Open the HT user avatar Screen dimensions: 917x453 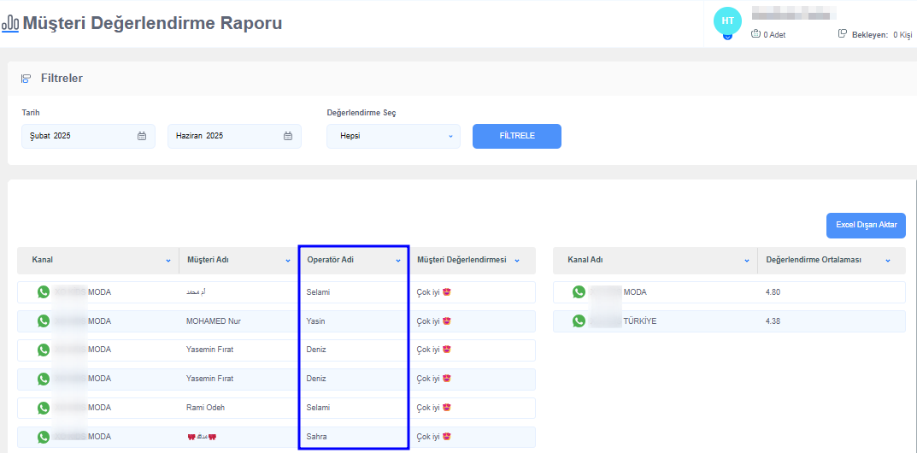(727, 21)
